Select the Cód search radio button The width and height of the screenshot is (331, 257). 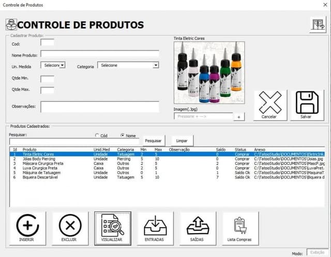(97, 135)
